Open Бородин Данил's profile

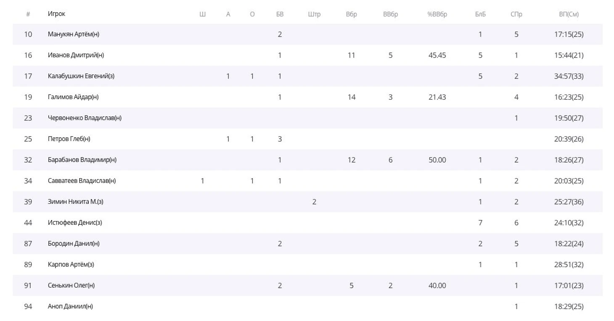(x=73, y=244)
